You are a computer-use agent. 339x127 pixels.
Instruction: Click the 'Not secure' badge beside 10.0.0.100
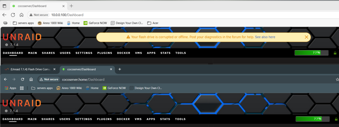coord(39,15)
